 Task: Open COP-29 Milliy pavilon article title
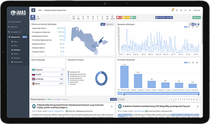[x=156, y=106]
